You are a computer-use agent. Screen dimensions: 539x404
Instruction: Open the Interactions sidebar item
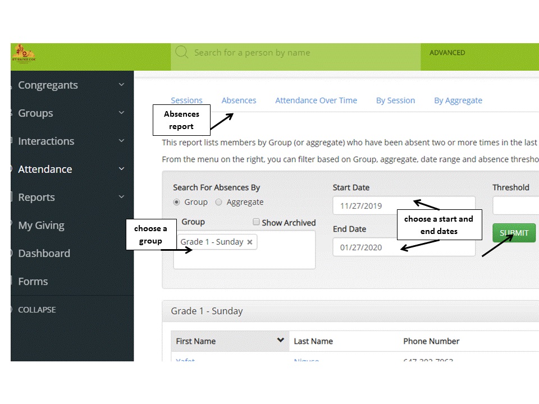[x=46, y=141]
